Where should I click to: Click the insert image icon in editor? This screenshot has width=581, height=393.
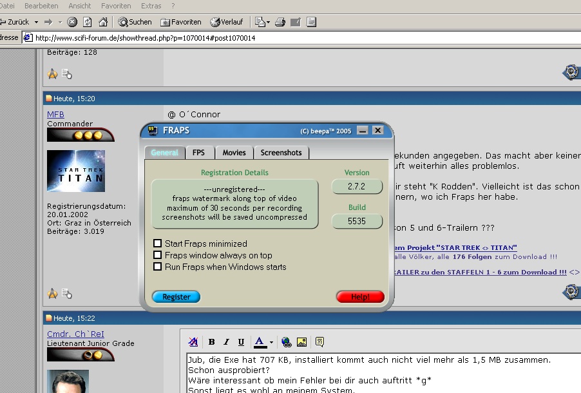[x=301, y=342]
